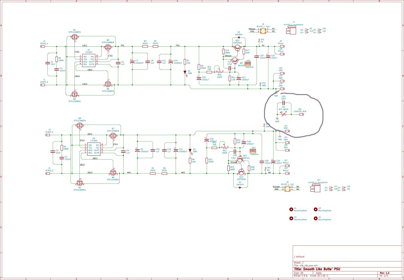The height and width of the screenshot is (280, 404).
Task: Click the J14 minifit receptacle symbol
Action: (315, 188)
